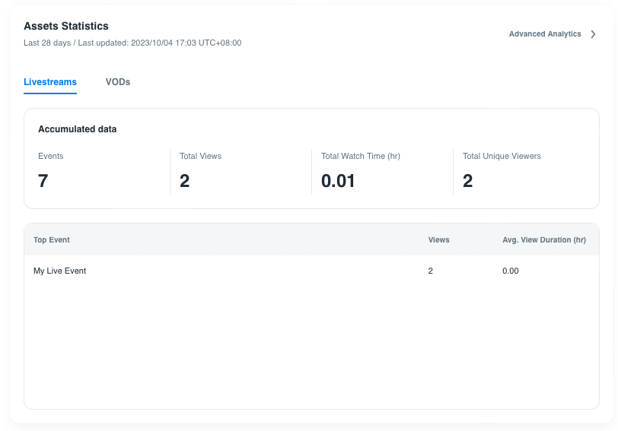Image resolution: width=618 pixels, height=431 pixels.
Task: Click the 0.01 watch time value
Action: 338,180
